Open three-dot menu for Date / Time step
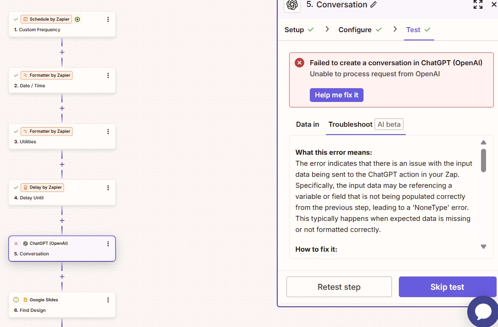498x327 pixels. tap(108, 75)
